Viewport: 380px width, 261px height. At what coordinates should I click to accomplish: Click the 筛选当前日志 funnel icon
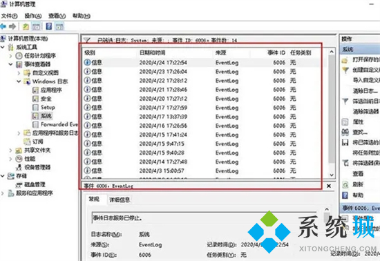[345, 101]
